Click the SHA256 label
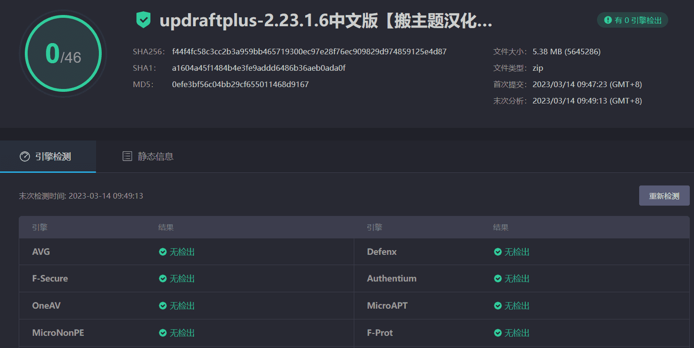This screenshot has height=348, width=694. point(149,52)
